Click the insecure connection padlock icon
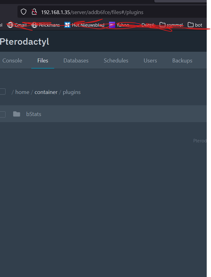The height and width of the screenshot is (277, 211). [x=34, y=12]
